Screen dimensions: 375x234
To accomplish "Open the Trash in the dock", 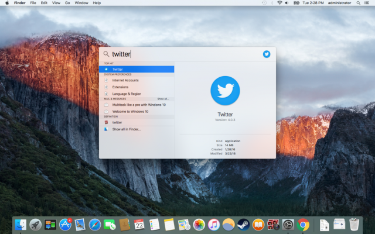I will click(x=354, y=224).
